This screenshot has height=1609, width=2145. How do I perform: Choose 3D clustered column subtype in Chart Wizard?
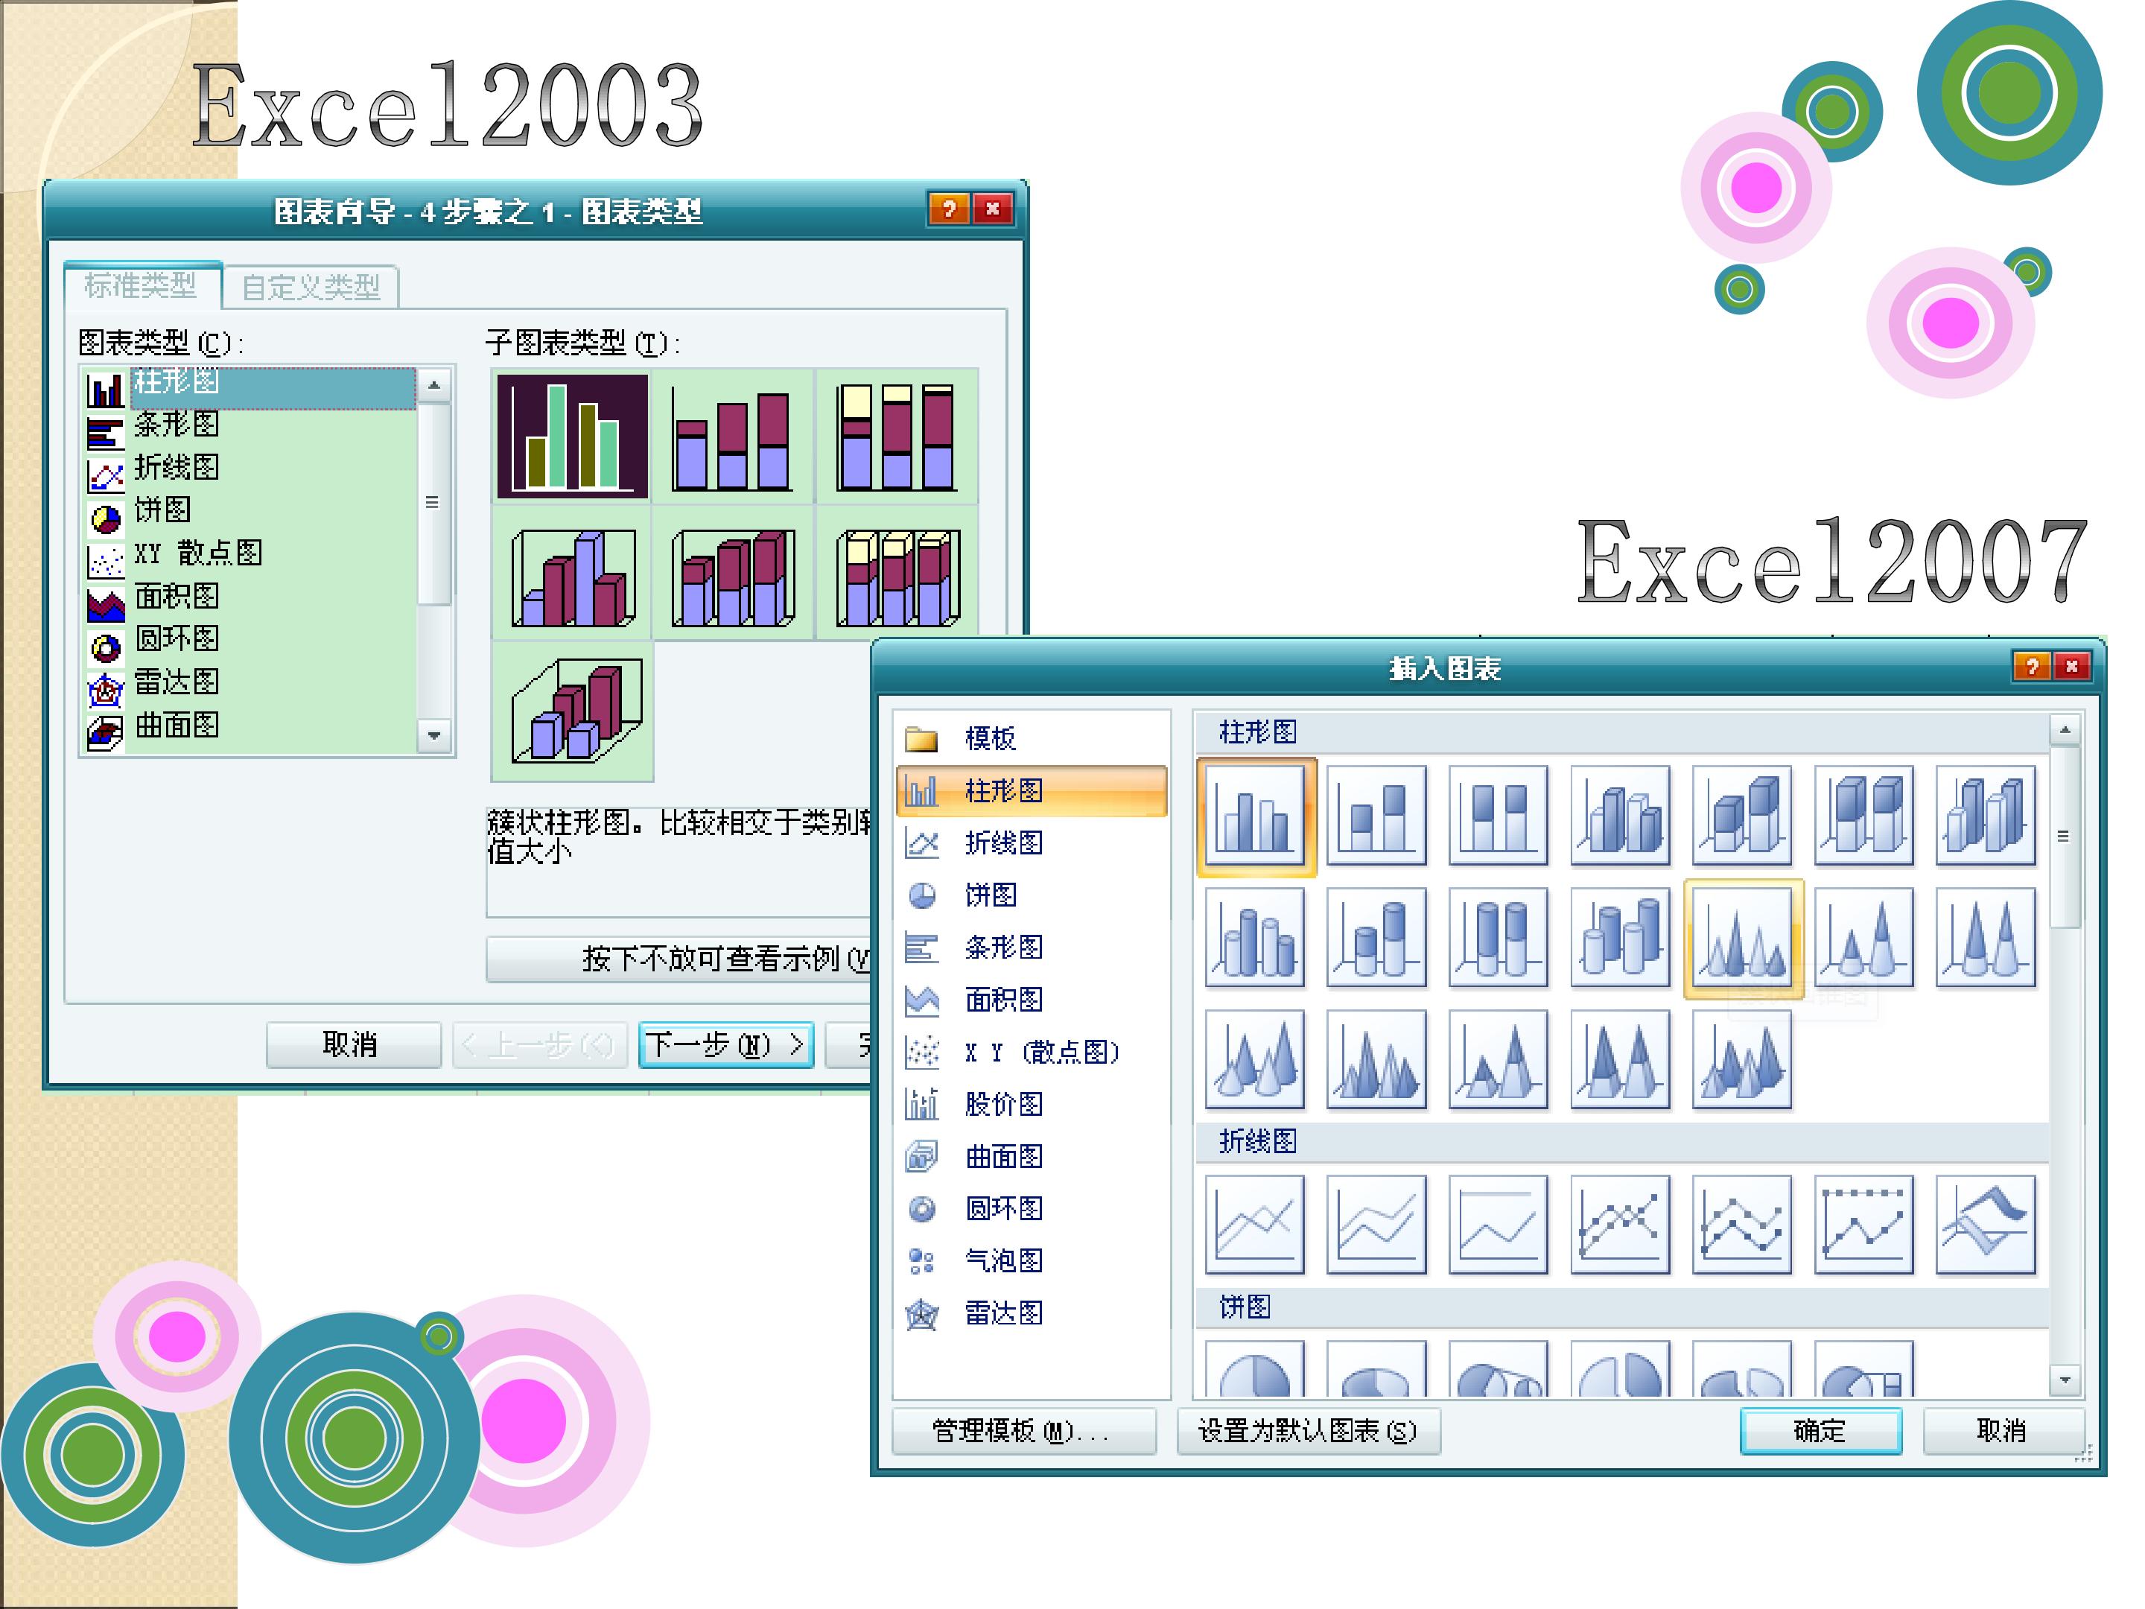tap(572, 574)
